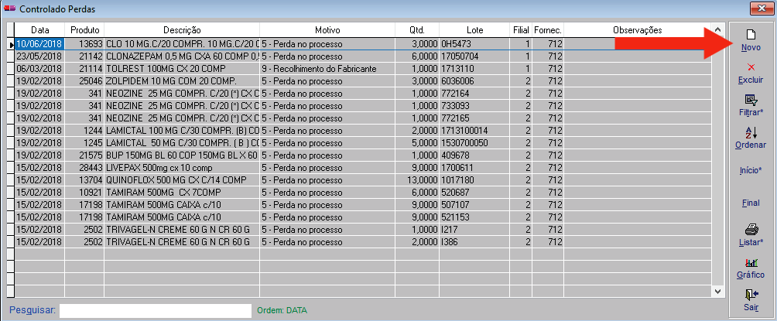
Task: Click the Descrição column header
Action: click(181, 30)
